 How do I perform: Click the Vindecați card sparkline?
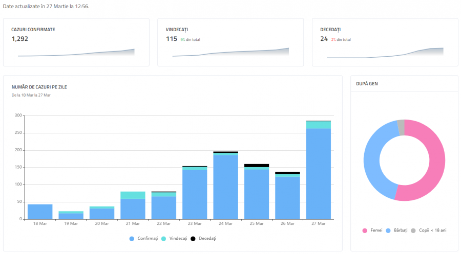230,52
